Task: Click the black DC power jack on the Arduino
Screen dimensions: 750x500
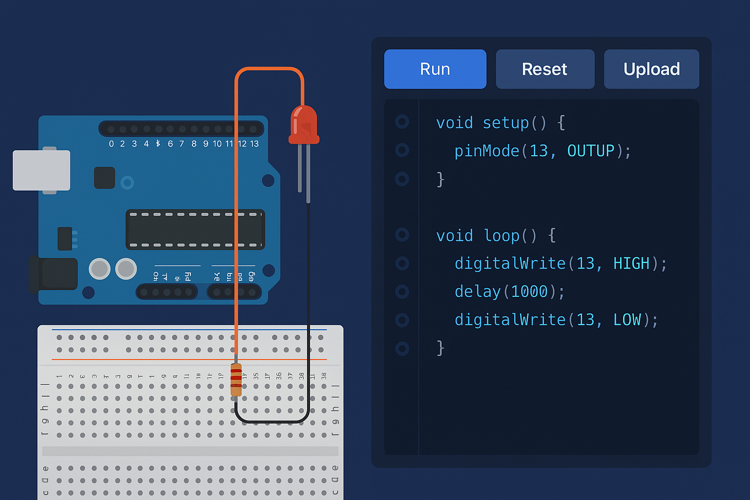Action: pyautogui.click(x=55, y=274)
